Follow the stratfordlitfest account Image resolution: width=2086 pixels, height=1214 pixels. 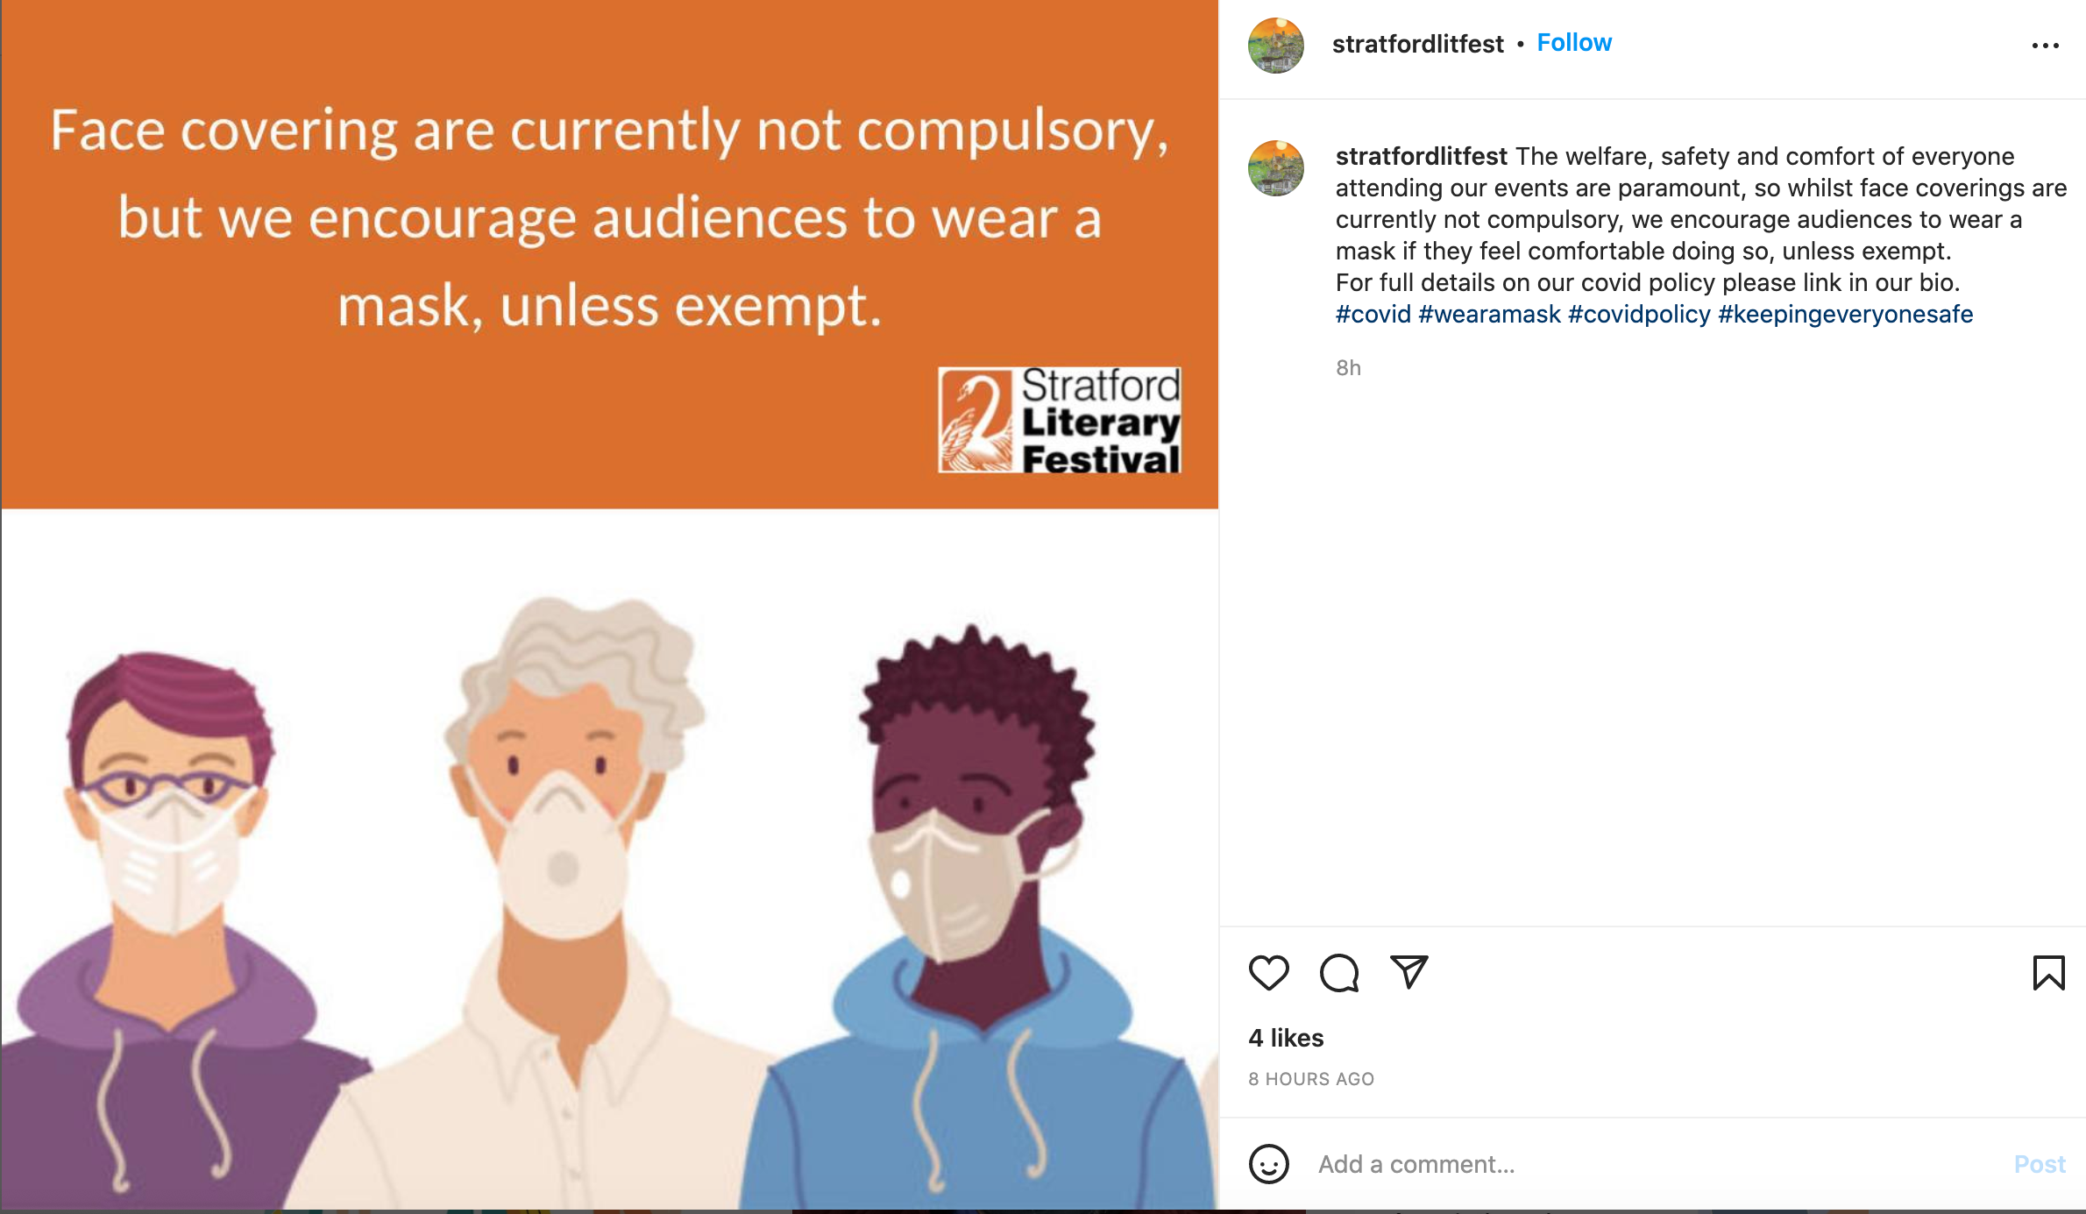1574,43
